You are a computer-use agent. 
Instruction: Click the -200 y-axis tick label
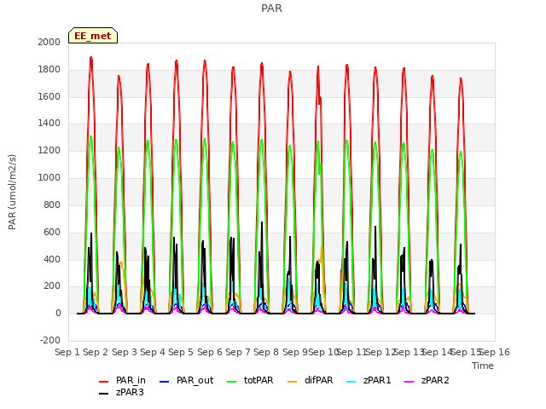click(x=50, y=340)
